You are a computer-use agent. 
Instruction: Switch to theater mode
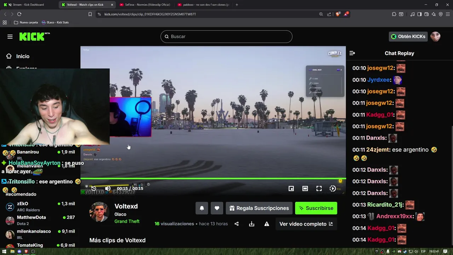[305, 188]
